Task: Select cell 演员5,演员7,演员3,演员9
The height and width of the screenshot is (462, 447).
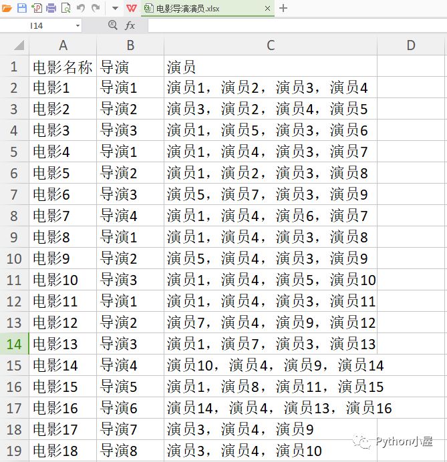Action: [271, 194]
